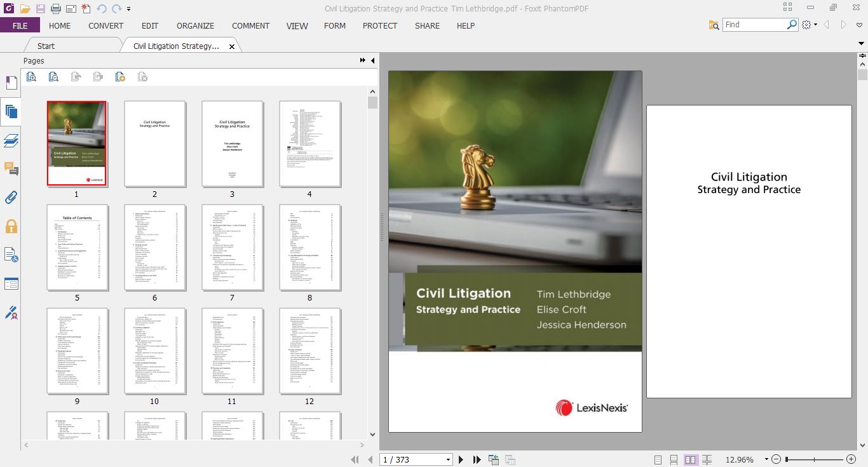Image resolution: width=868 pixels, height=467 pixels.
Task: Open the zoom level dropdown next to 12.96%
Action: tap(767, 459)
